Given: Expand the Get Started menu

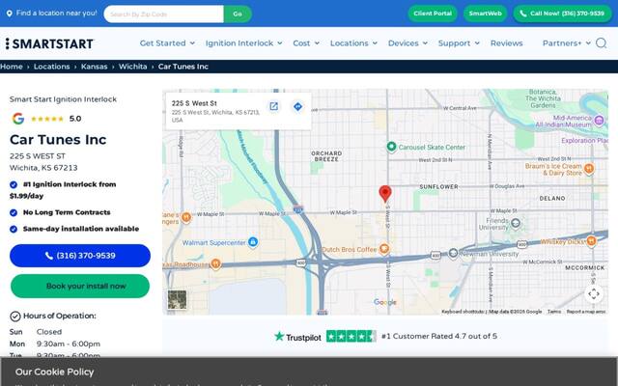Looking at the screenshot, I should pyautogui.click(x=167, y=43).
